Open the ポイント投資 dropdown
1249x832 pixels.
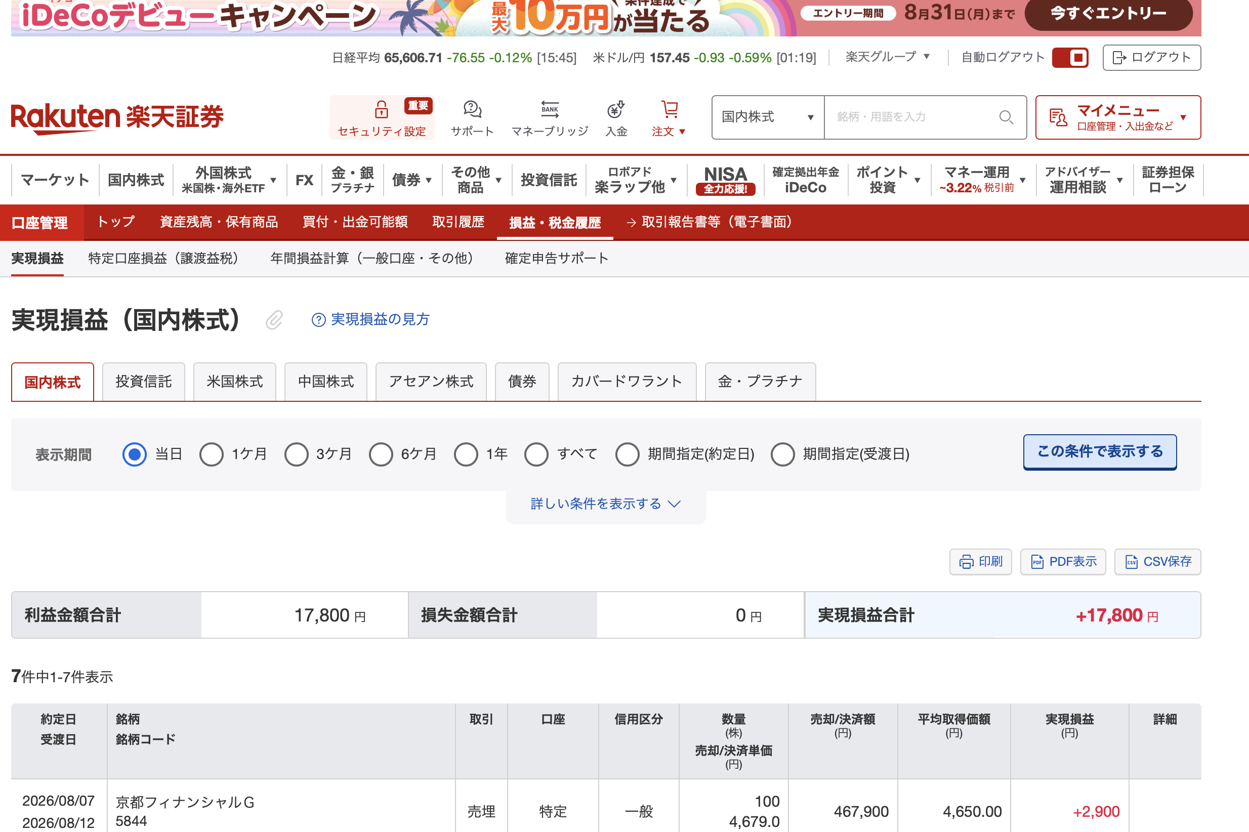(x=888, y=180)
